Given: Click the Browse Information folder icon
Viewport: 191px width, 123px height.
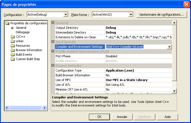Looking at the screenshot, I should (13, 50).
